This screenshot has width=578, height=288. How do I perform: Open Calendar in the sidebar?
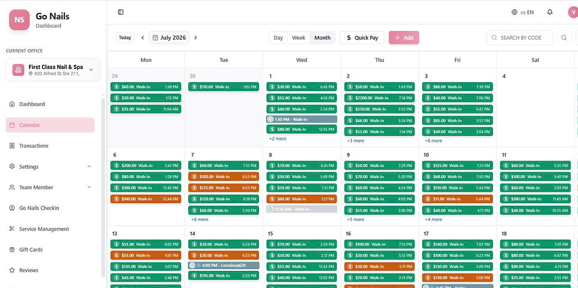pyautogui.click(x=50, y=125)
